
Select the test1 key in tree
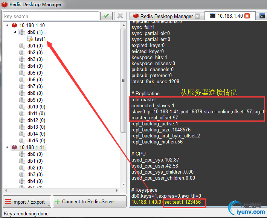(40, 39)
